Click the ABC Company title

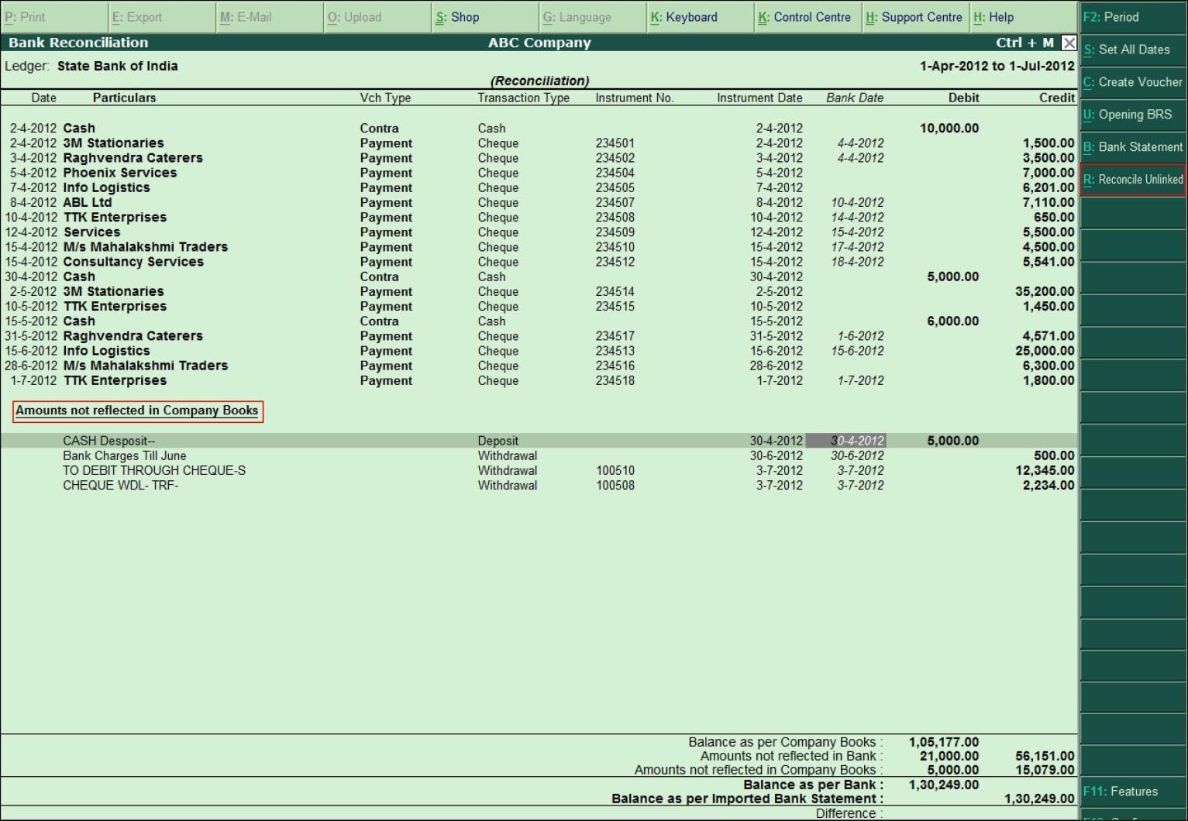click(539, 43)
